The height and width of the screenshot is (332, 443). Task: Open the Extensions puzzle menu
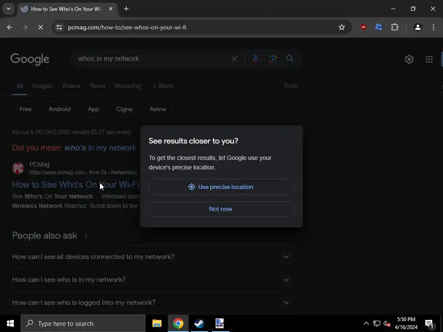(395, 27)
